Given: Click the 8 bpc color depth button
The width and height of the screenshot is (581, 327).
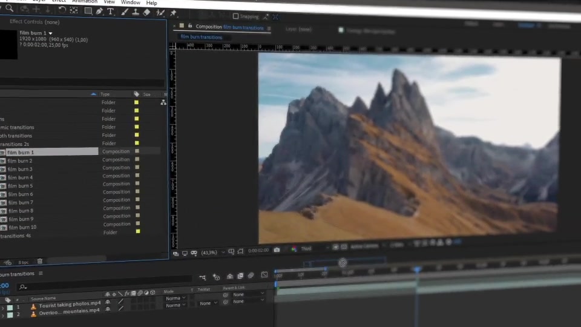Looking at the screenshot, I should tap(24, 262).
